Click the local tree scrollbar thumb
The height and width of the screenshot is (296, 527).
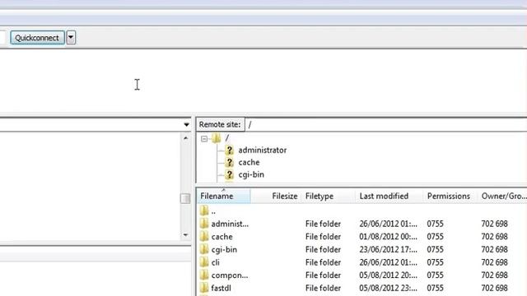185,198
